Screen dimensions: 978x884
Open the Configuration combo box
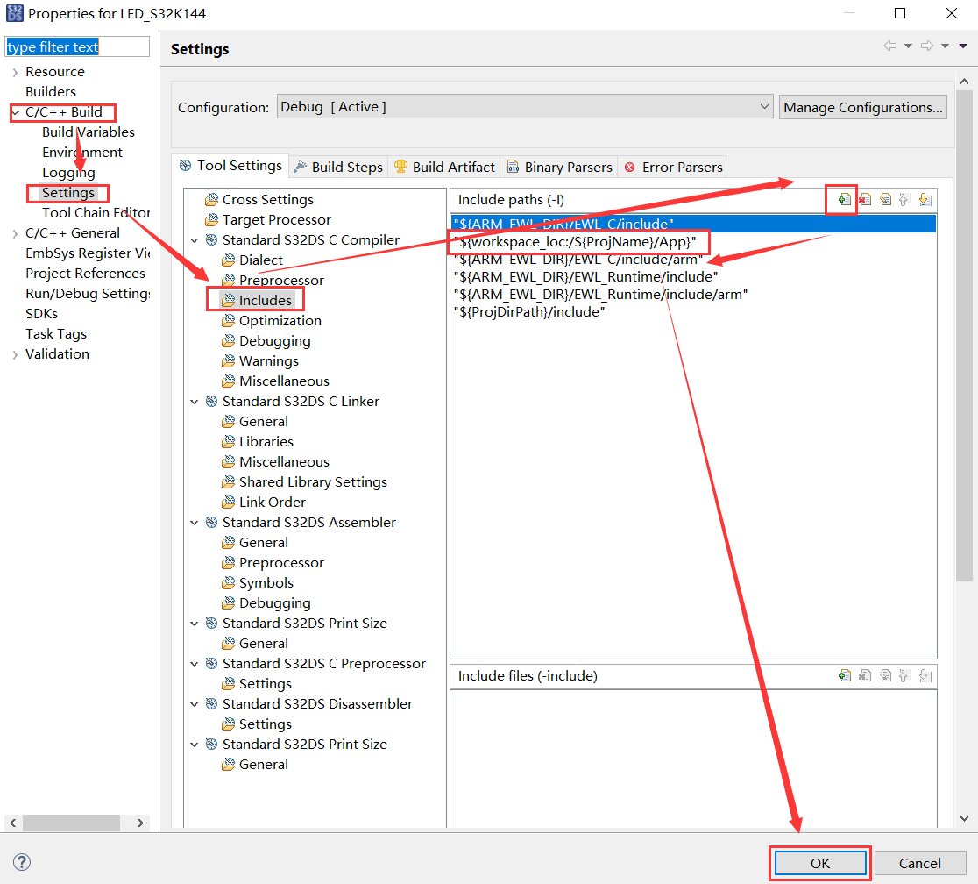point(525,107)
